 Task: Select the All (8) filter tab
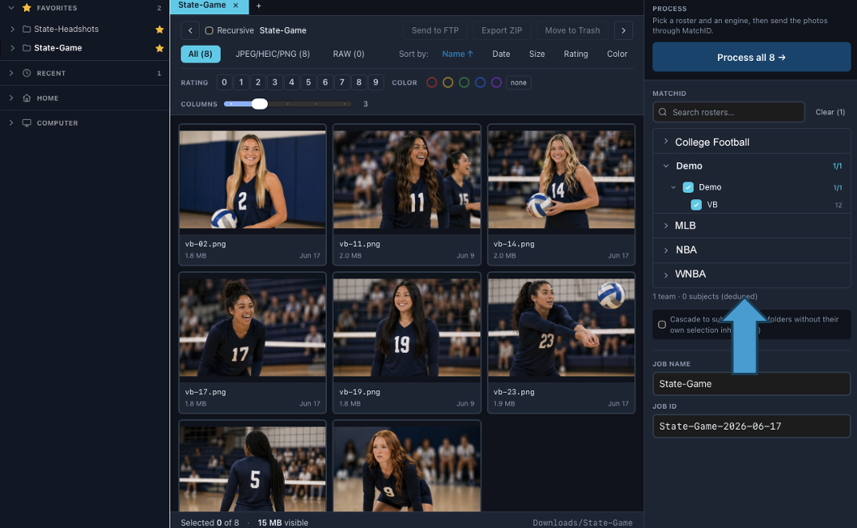(200, 54)
